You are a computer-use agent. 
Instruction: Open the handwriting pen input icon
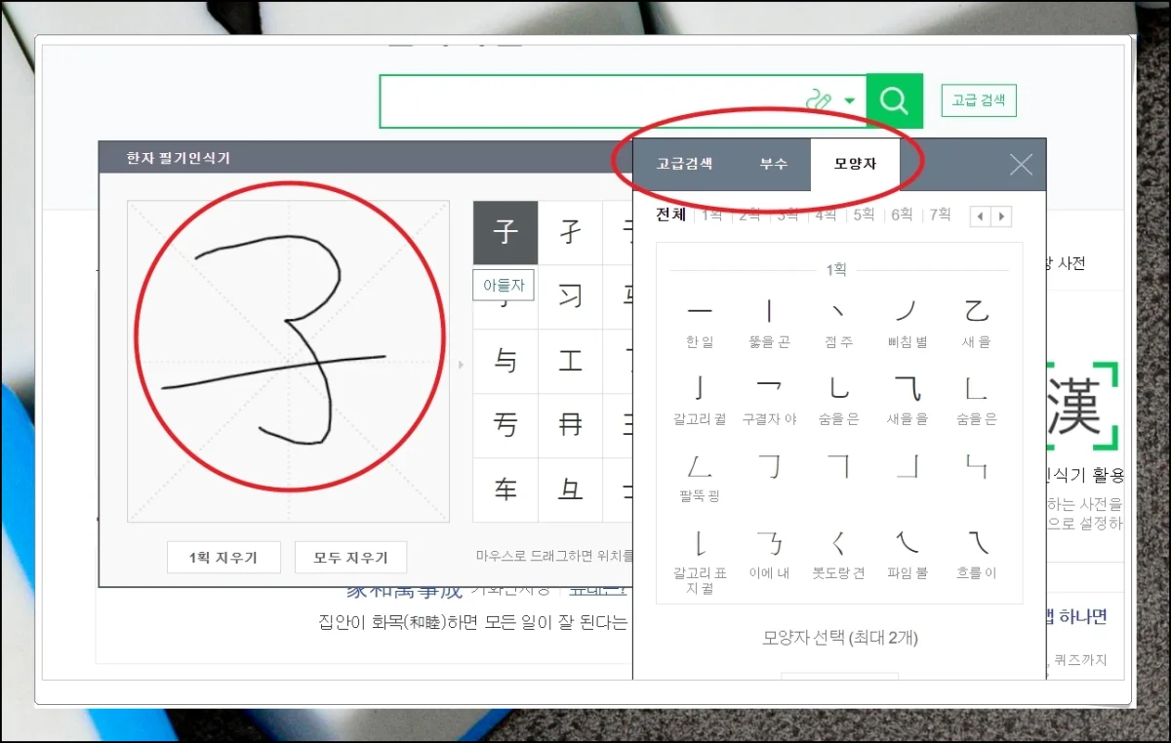pos(820,100)
